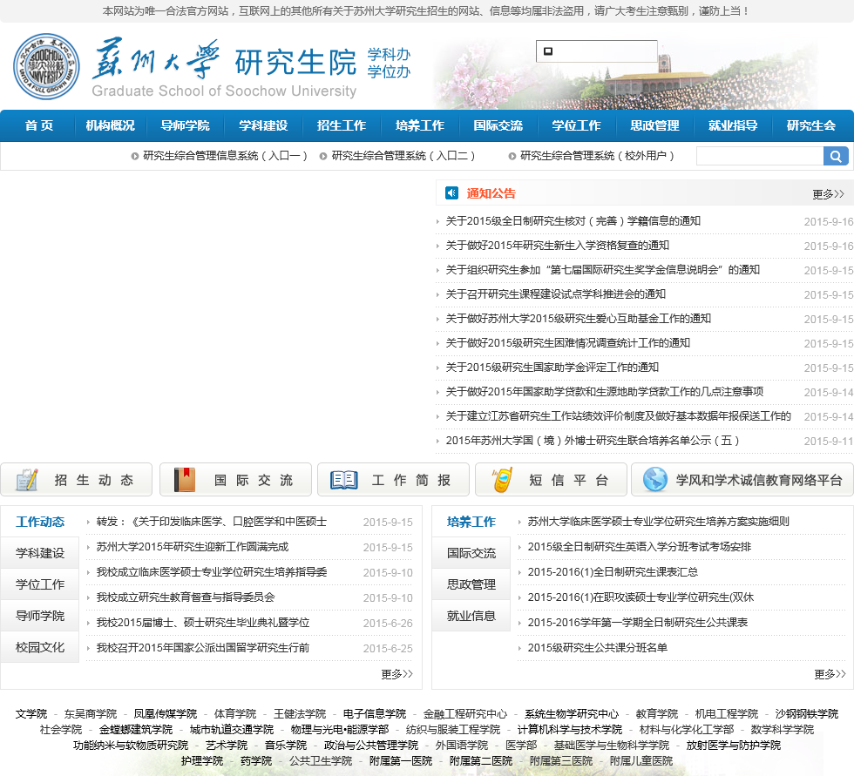Click the bullet icon before 研究生综合管理系统（校外用户）
This screenshot has width=854, height=776.
[512, 156]
